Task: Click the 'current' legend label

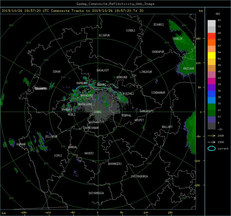Action: [223, 149]
